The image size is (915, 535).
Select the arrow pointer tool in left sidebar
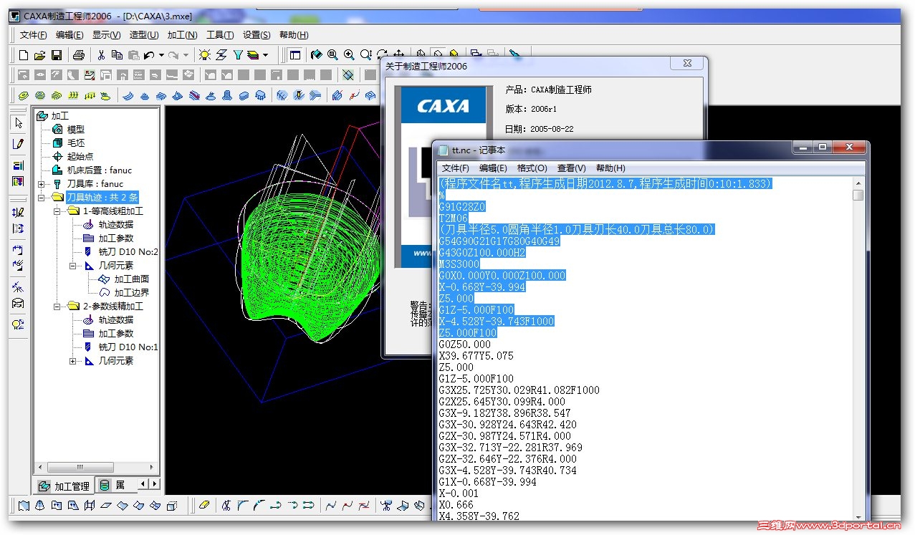pos(19,123)
